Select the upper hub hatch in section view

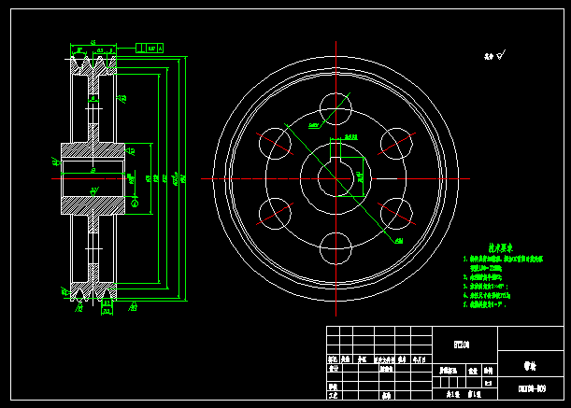click(x=93, y=150)
